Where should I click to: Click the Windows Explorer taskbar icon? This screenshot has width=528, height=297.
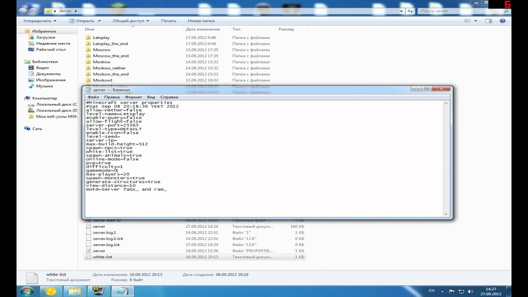pos(75,291)
